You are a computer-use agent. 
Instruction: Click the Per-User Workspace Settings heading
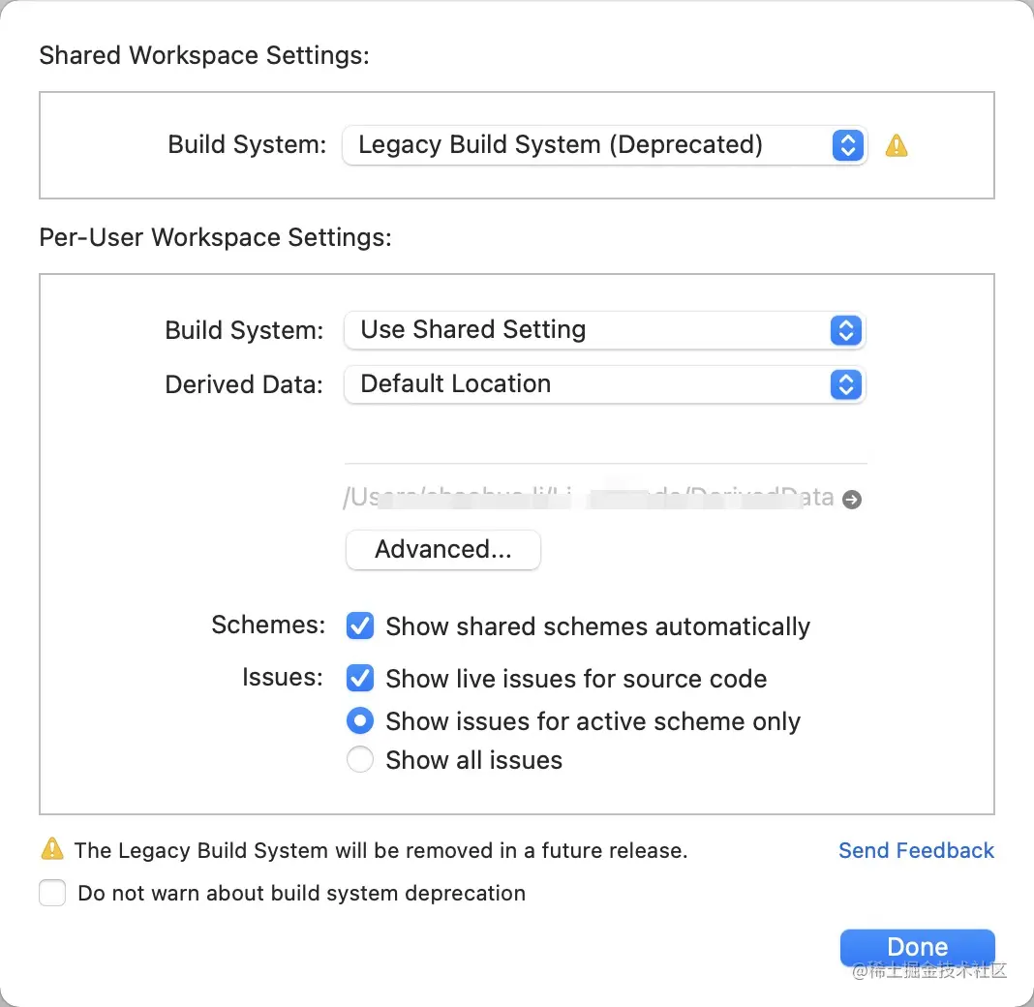pyautogui.click(x=215, y=237)
